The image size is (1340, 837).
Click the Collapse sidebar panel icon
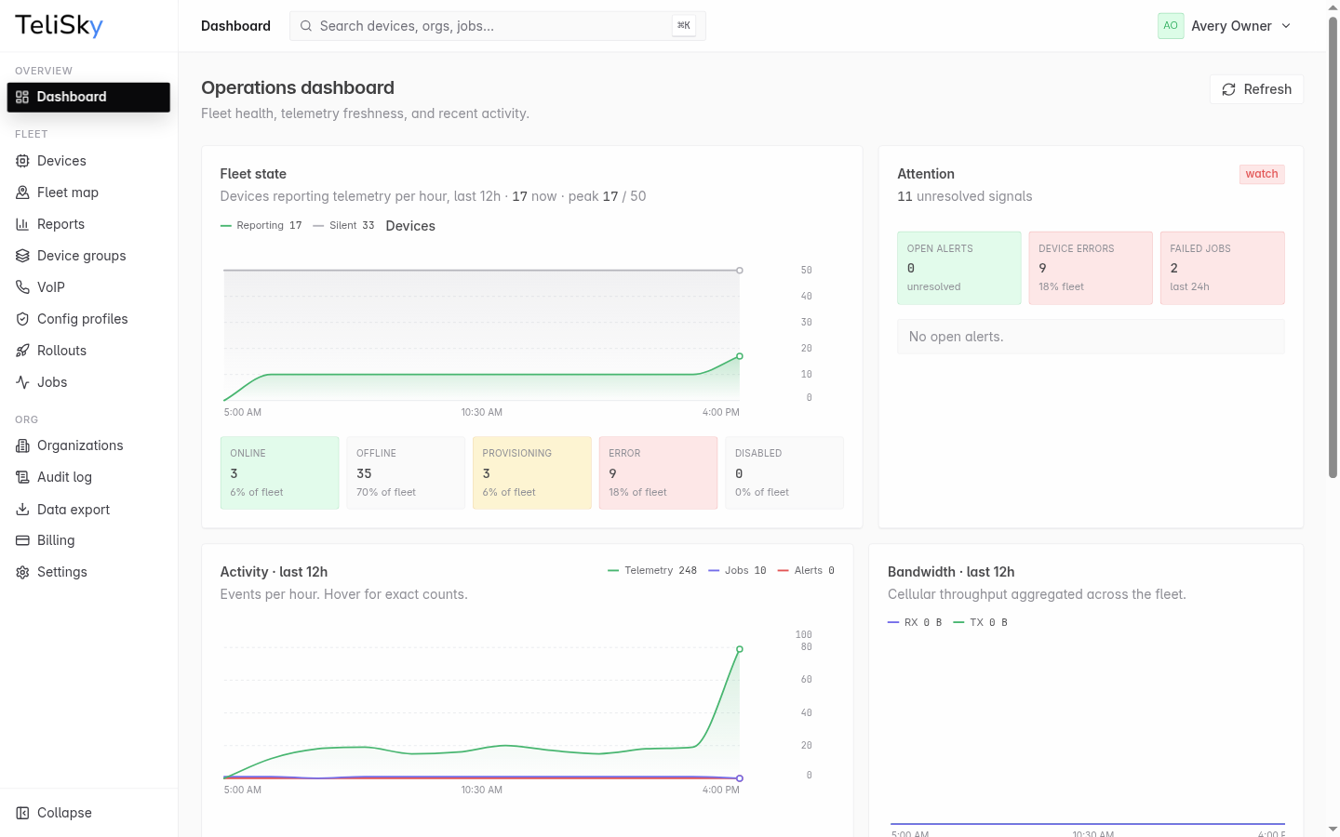[x=22, y=813]
